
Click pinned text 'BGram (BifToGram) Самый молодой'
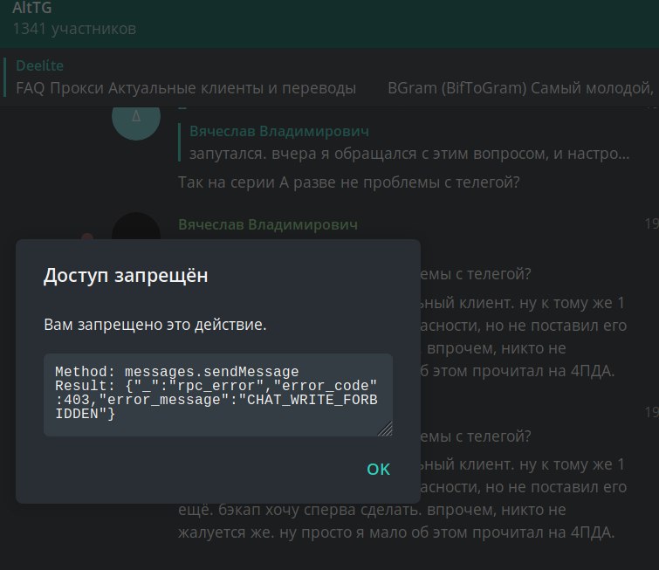[520, 88]
